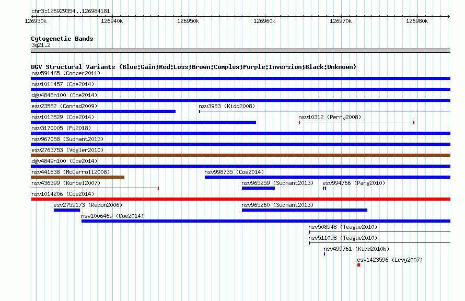Open the dgv4849n100 (Coe2014) label
Screen dimensions: 465x301
click(64, 161)
